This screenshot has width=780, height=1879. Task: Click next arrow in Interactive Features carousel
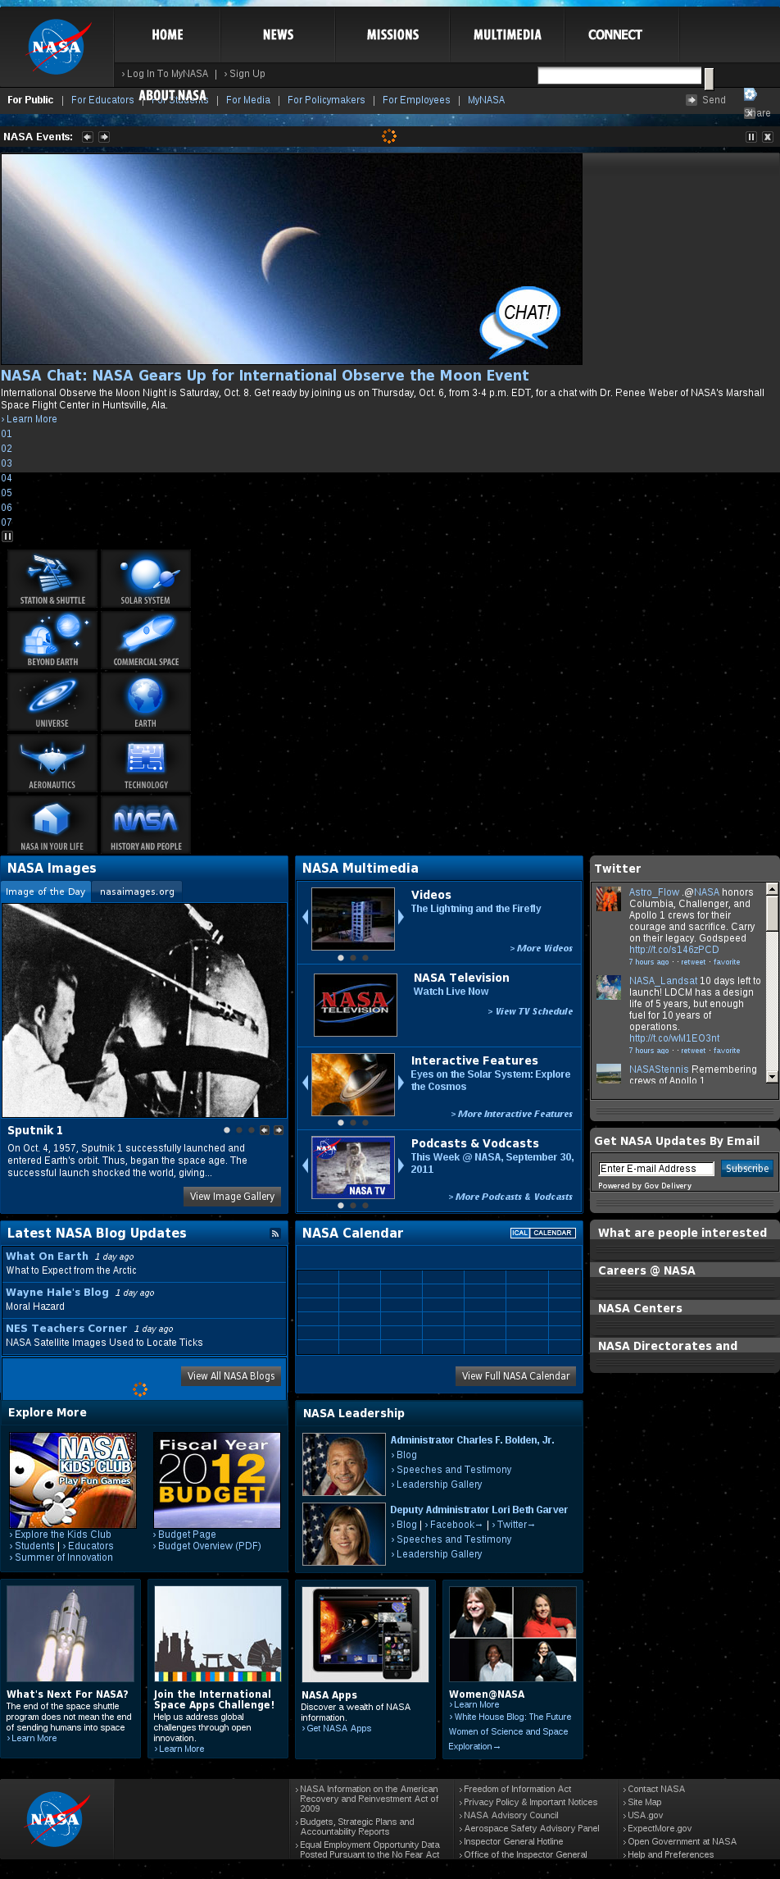(x=401, y=1083)
